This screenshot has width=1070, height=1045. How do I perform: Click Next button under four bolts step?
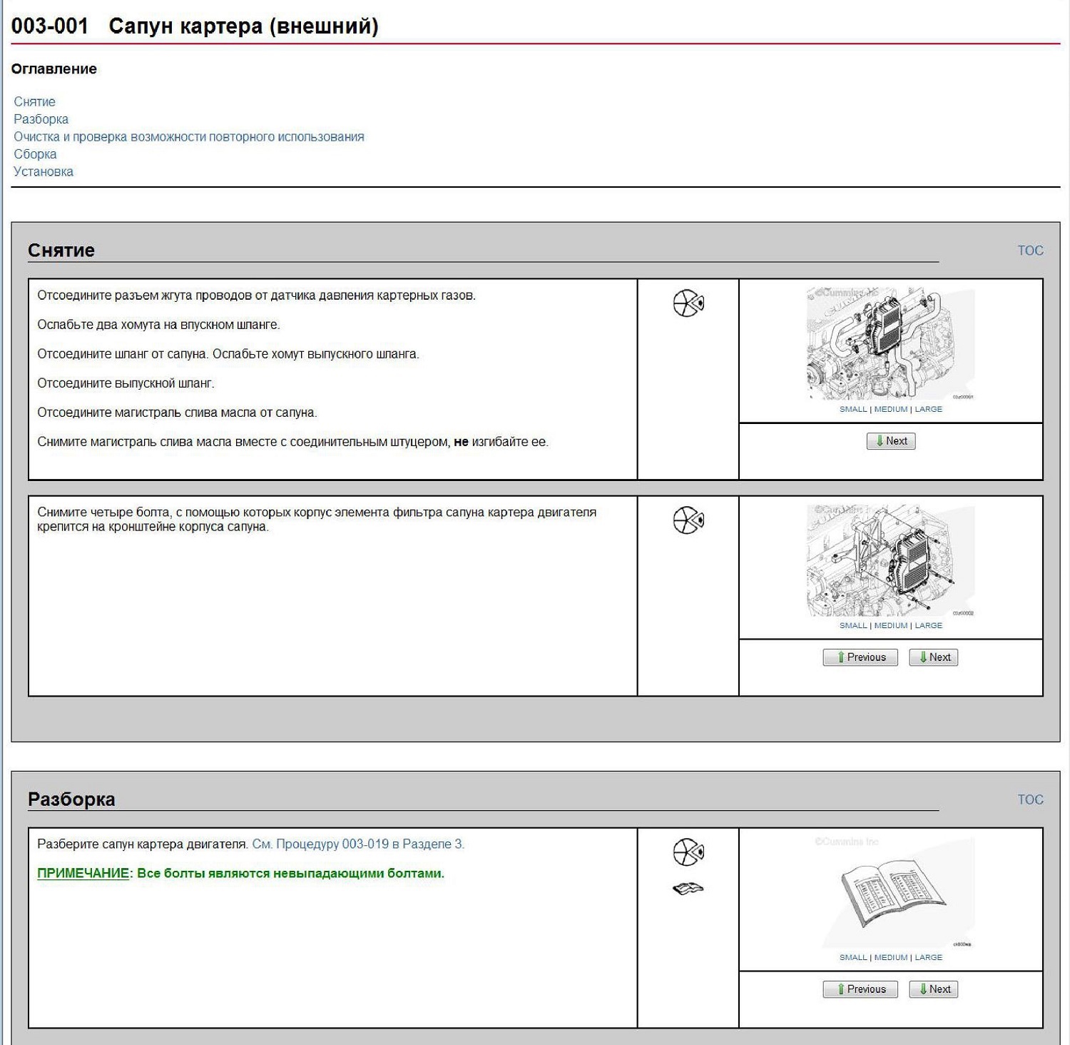click(x=934, y=657)
